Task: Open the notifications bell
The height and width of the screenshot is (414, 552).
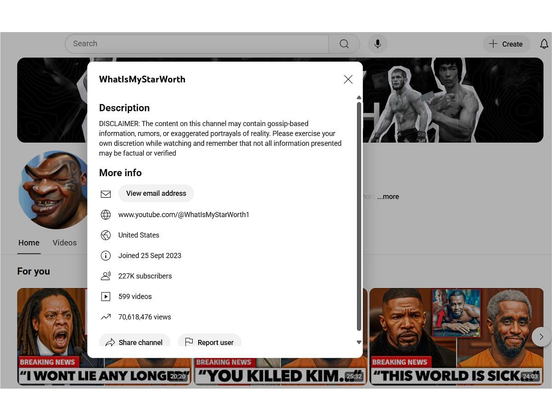Action: 544,44
